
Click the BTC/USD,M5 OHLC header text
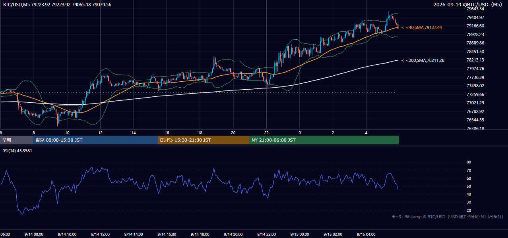coord(57,4)
